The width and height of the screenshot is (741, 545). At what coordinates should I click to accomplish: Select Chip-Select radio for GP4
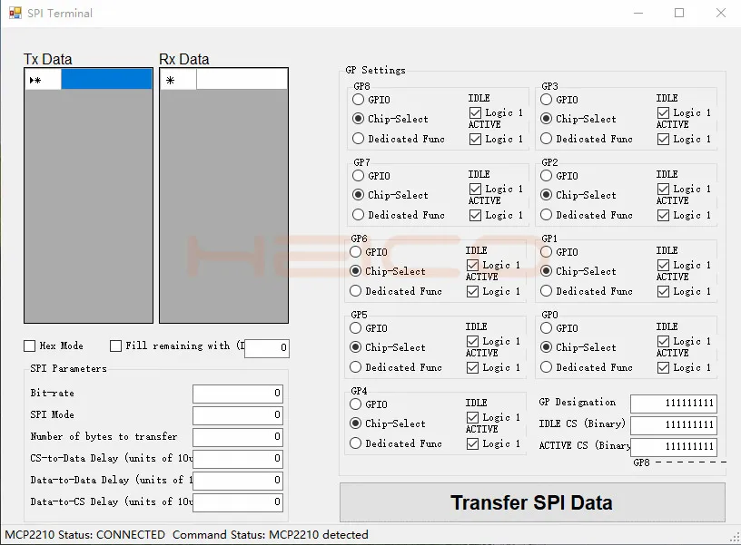tap(355, 423)
